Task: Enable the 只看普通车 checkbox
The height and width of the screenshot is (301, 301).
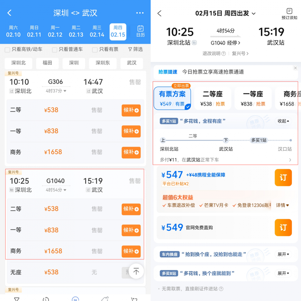Action: click(55, 50)
